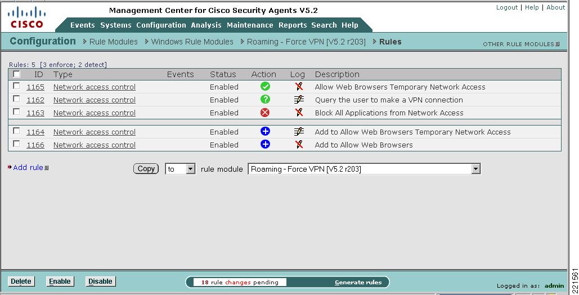Click red deny action icon for rule 1163
This screenshot has width=579, height=295.
tap(265, 113)
